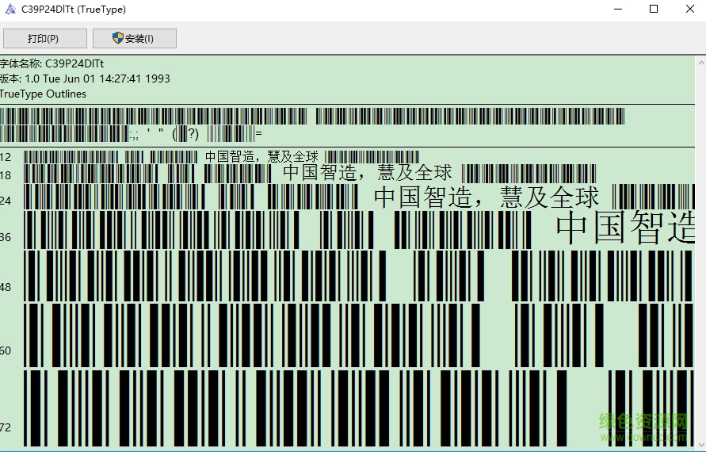
Task: Click the font viewer icon in title bar
Action: click(10, 9)
